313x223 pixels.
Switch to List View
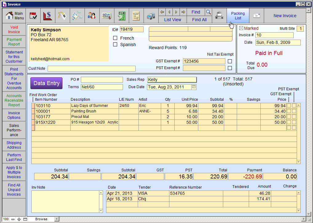[x=173, y=20]
